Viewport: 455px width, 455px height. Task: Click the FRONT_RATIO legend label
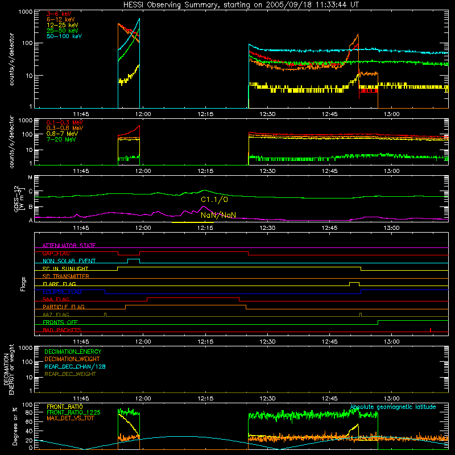click(65, 407)
